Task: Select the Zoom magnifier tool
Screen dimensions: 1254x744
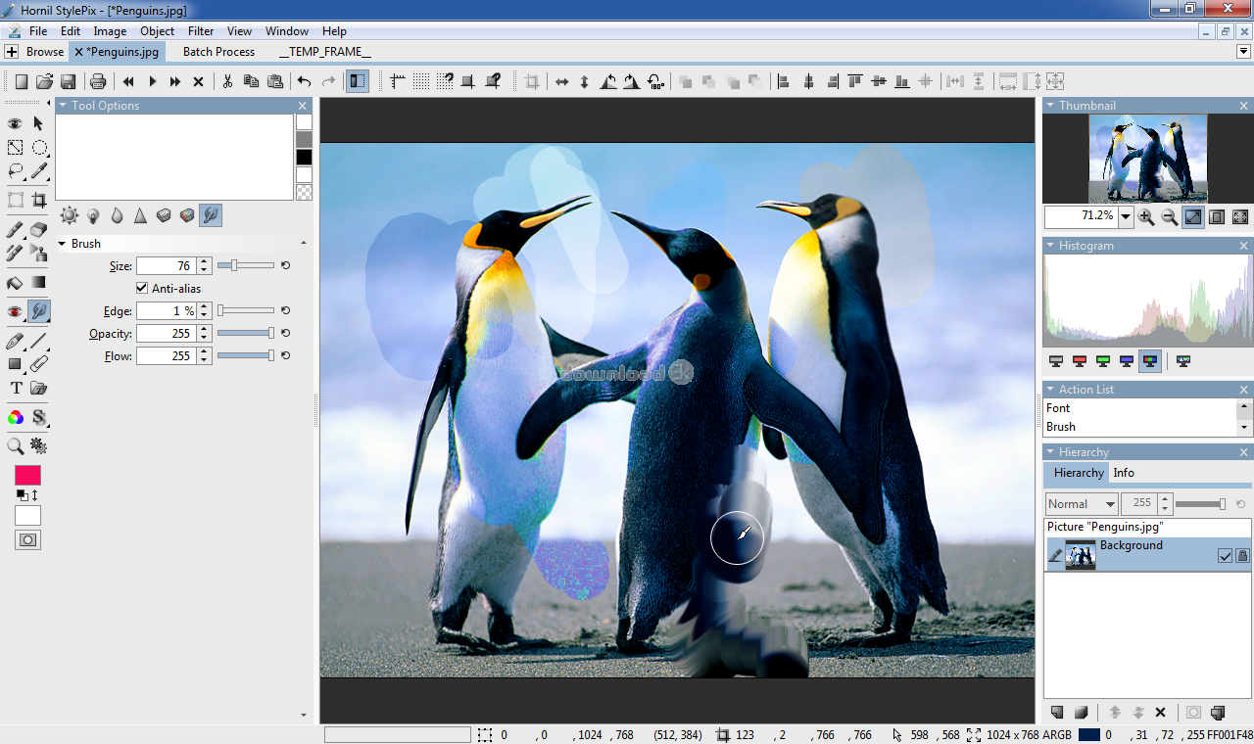Action: (15, 446)
